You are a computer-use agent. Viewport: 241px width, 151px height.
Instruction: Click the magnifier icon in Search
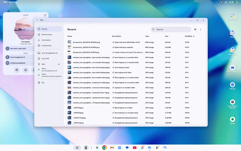153,30
